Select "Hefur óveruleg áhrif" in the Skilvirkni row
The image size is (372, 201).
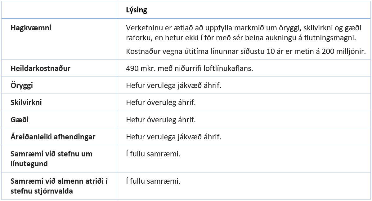(161, 103)
